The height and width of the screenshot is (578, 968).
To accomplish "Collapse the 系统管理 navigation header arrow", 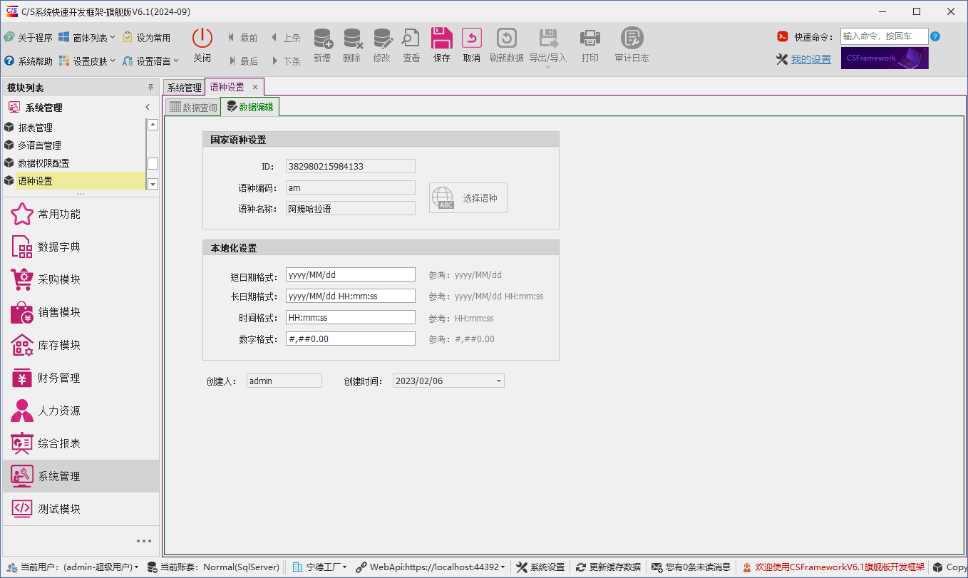I will tap(148, 108).
